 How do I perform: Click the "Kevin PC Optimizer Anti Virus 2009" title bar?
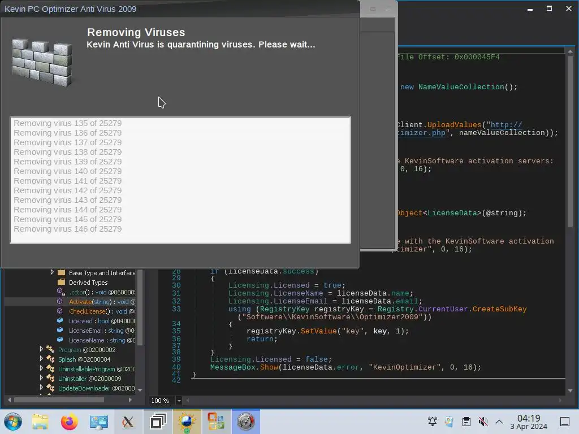(x=180, y=9)
